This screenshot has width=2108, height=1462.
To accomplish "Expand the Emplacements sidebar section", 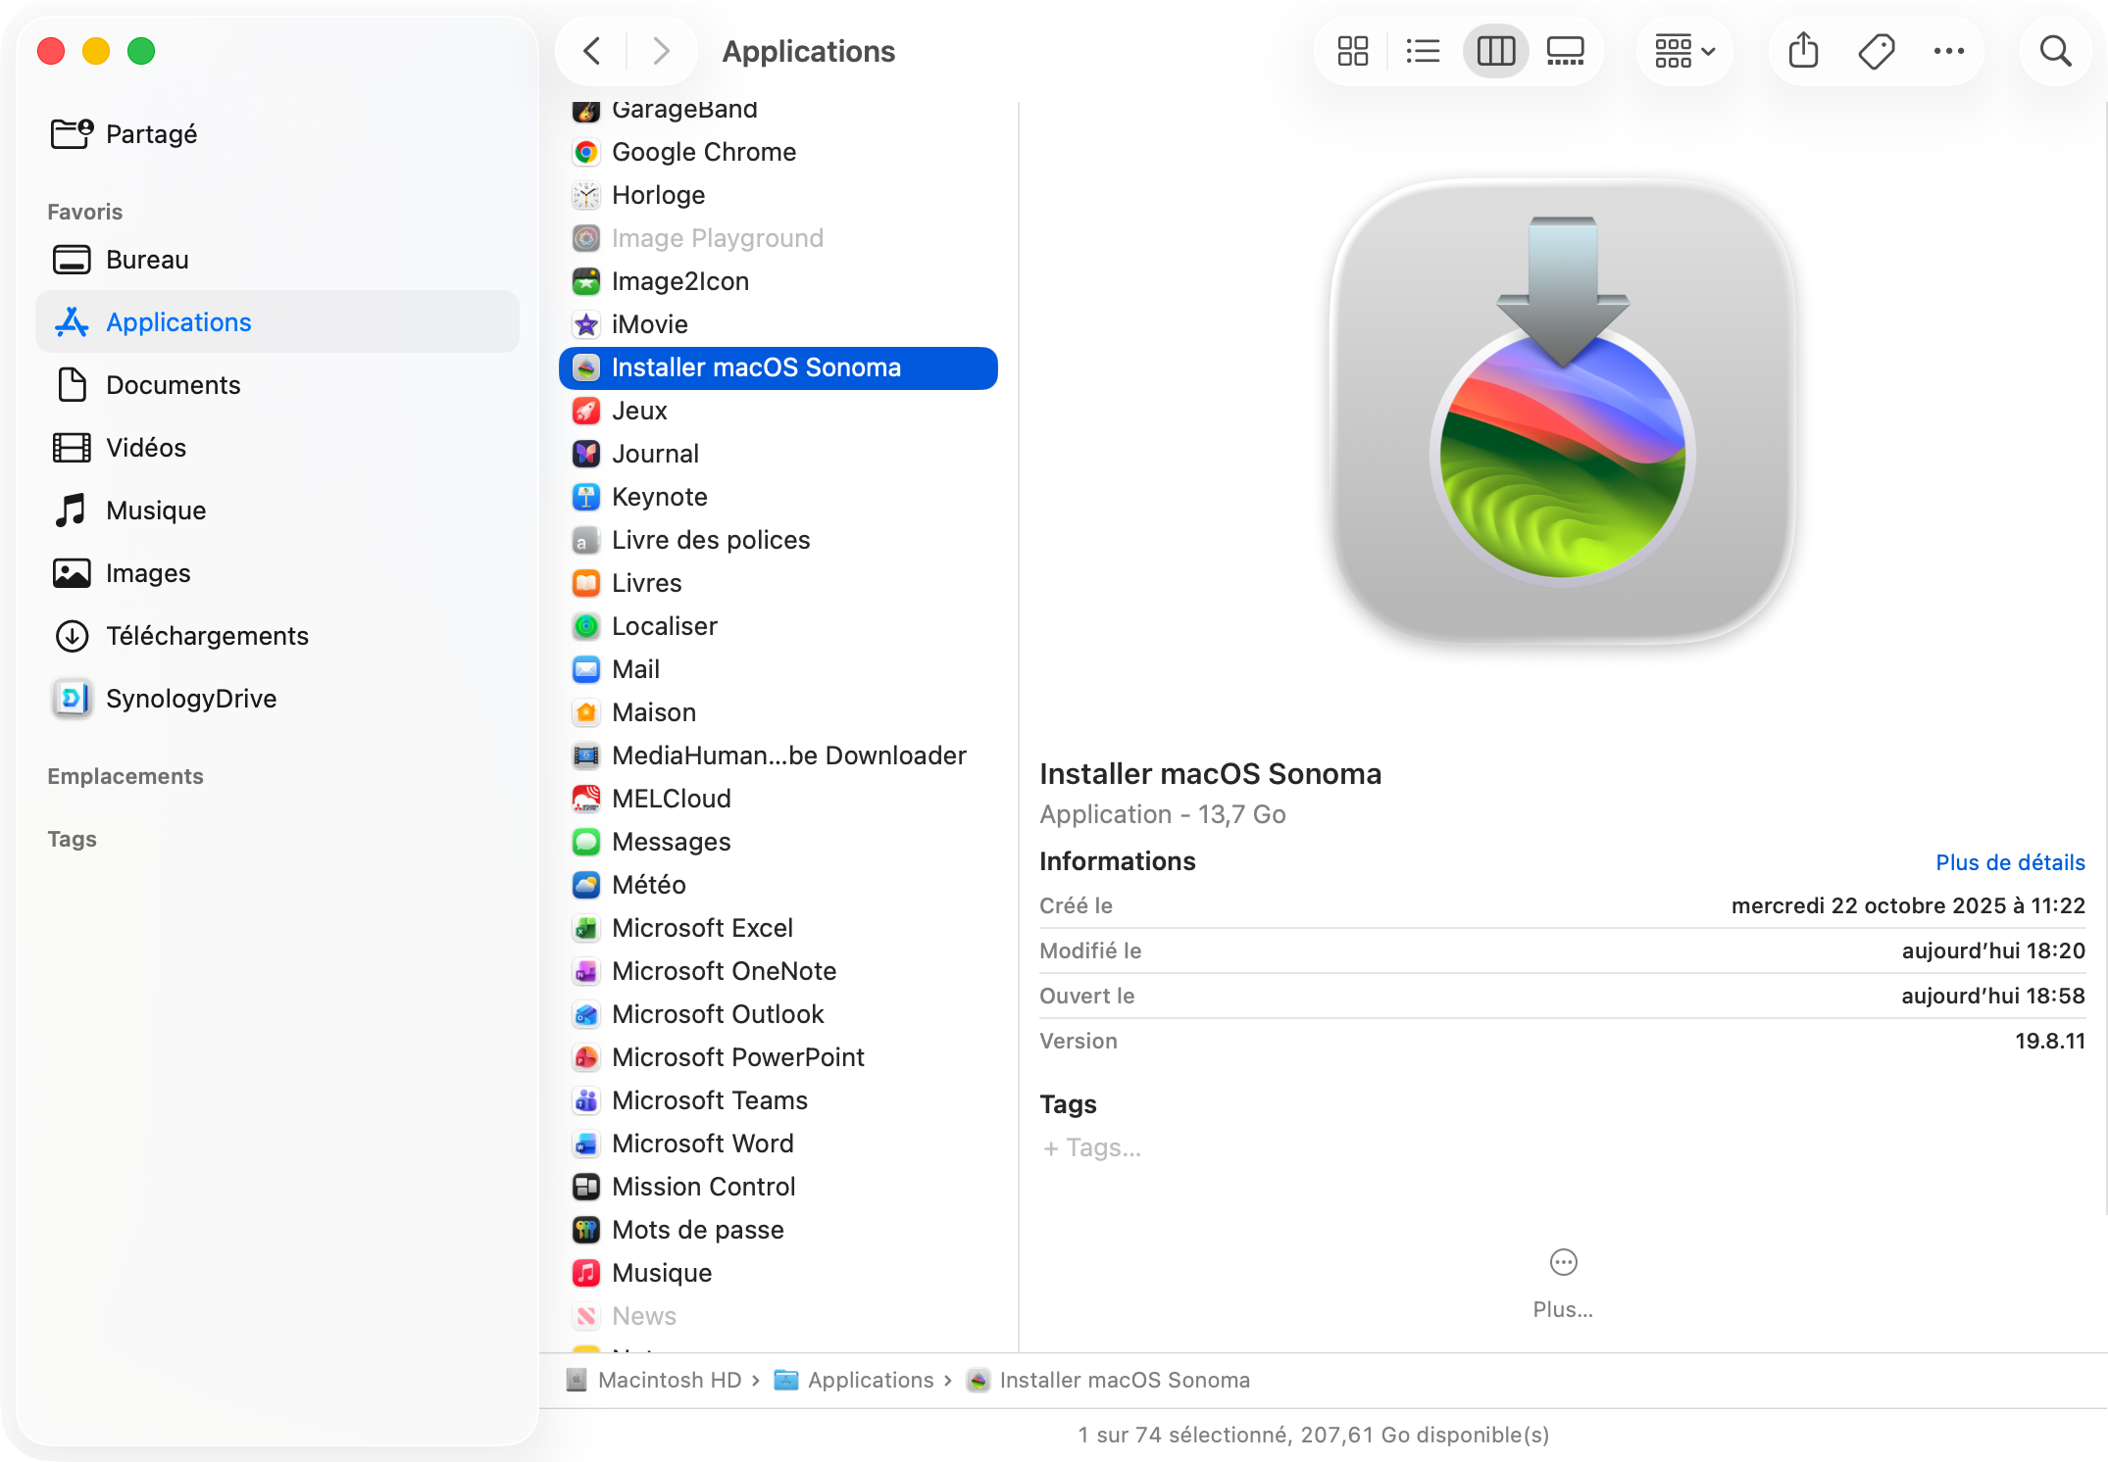I will click(x=125, y=776).
